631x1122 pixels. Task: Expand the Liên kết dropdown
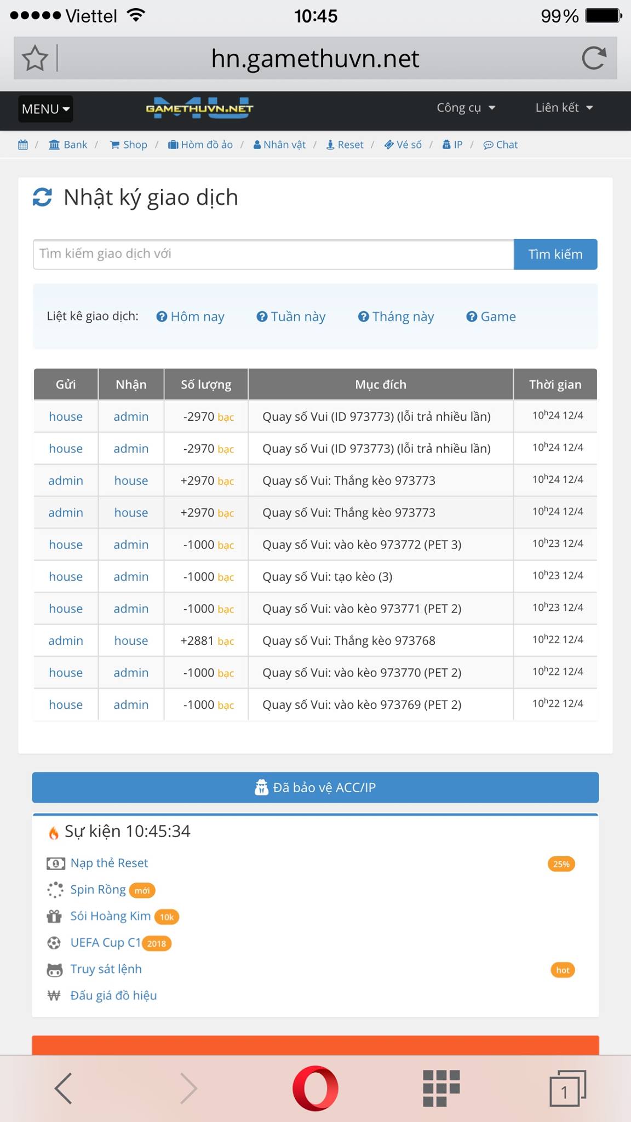click(x=564, y=108)
